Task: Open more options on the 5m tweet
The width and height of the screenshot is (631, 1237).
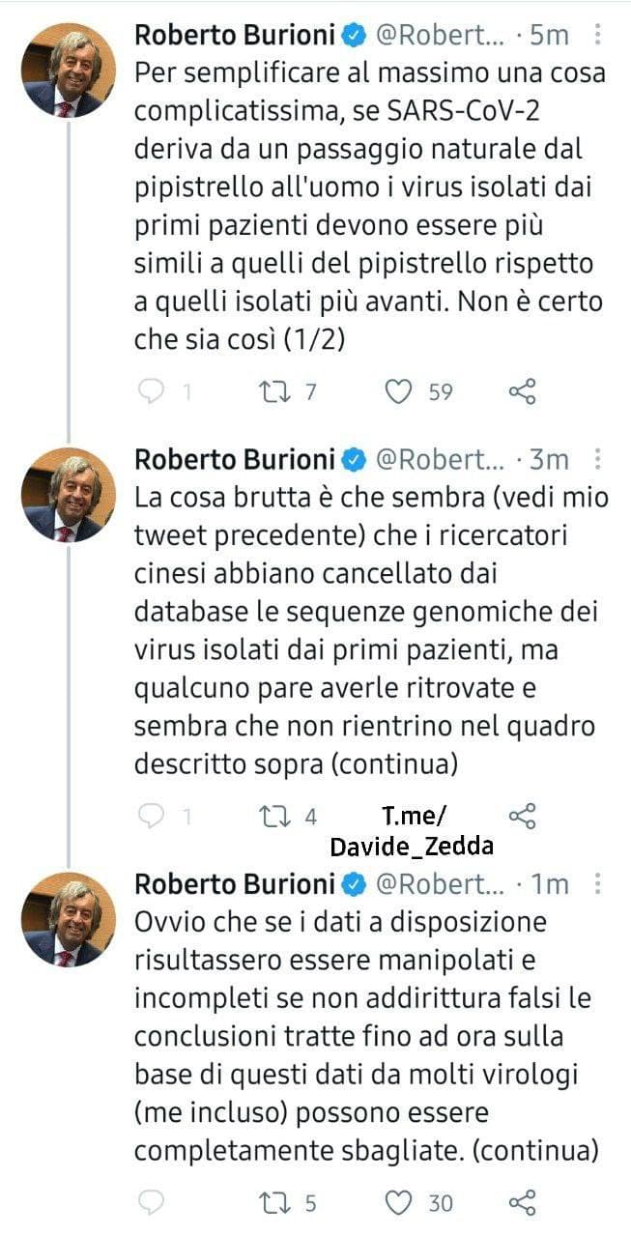Action: [x=598, y=36]
